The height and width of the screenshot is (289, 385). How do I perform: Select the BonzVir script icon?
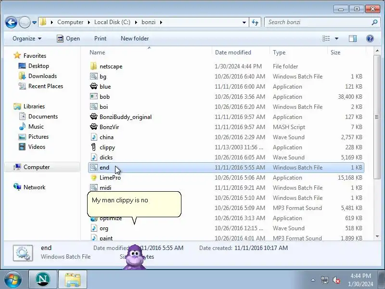pyautogui.click(x=93, y=127)
